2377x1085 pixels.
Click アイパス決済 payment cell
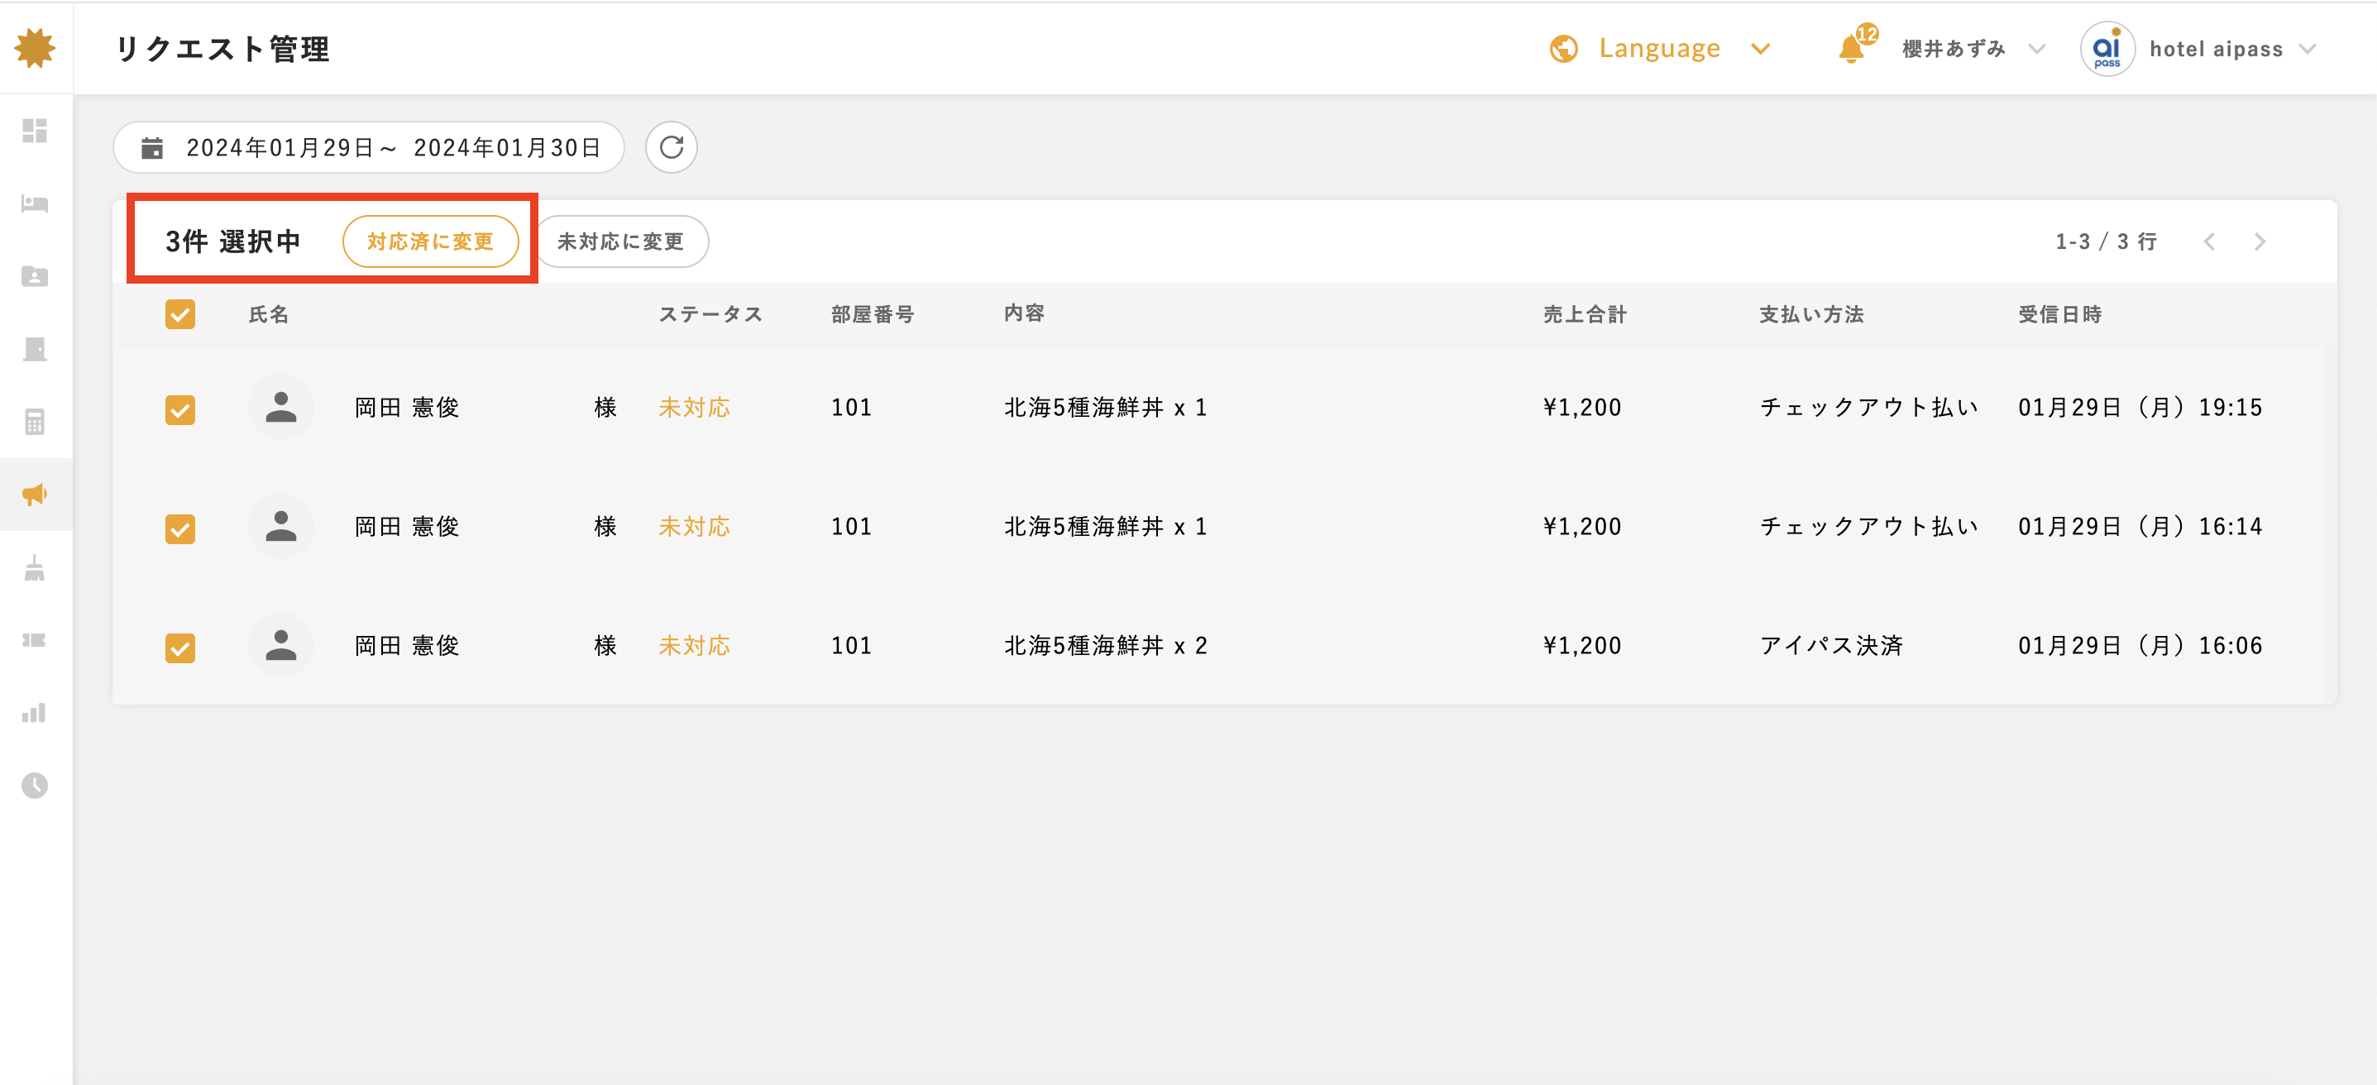[1831, 645]
